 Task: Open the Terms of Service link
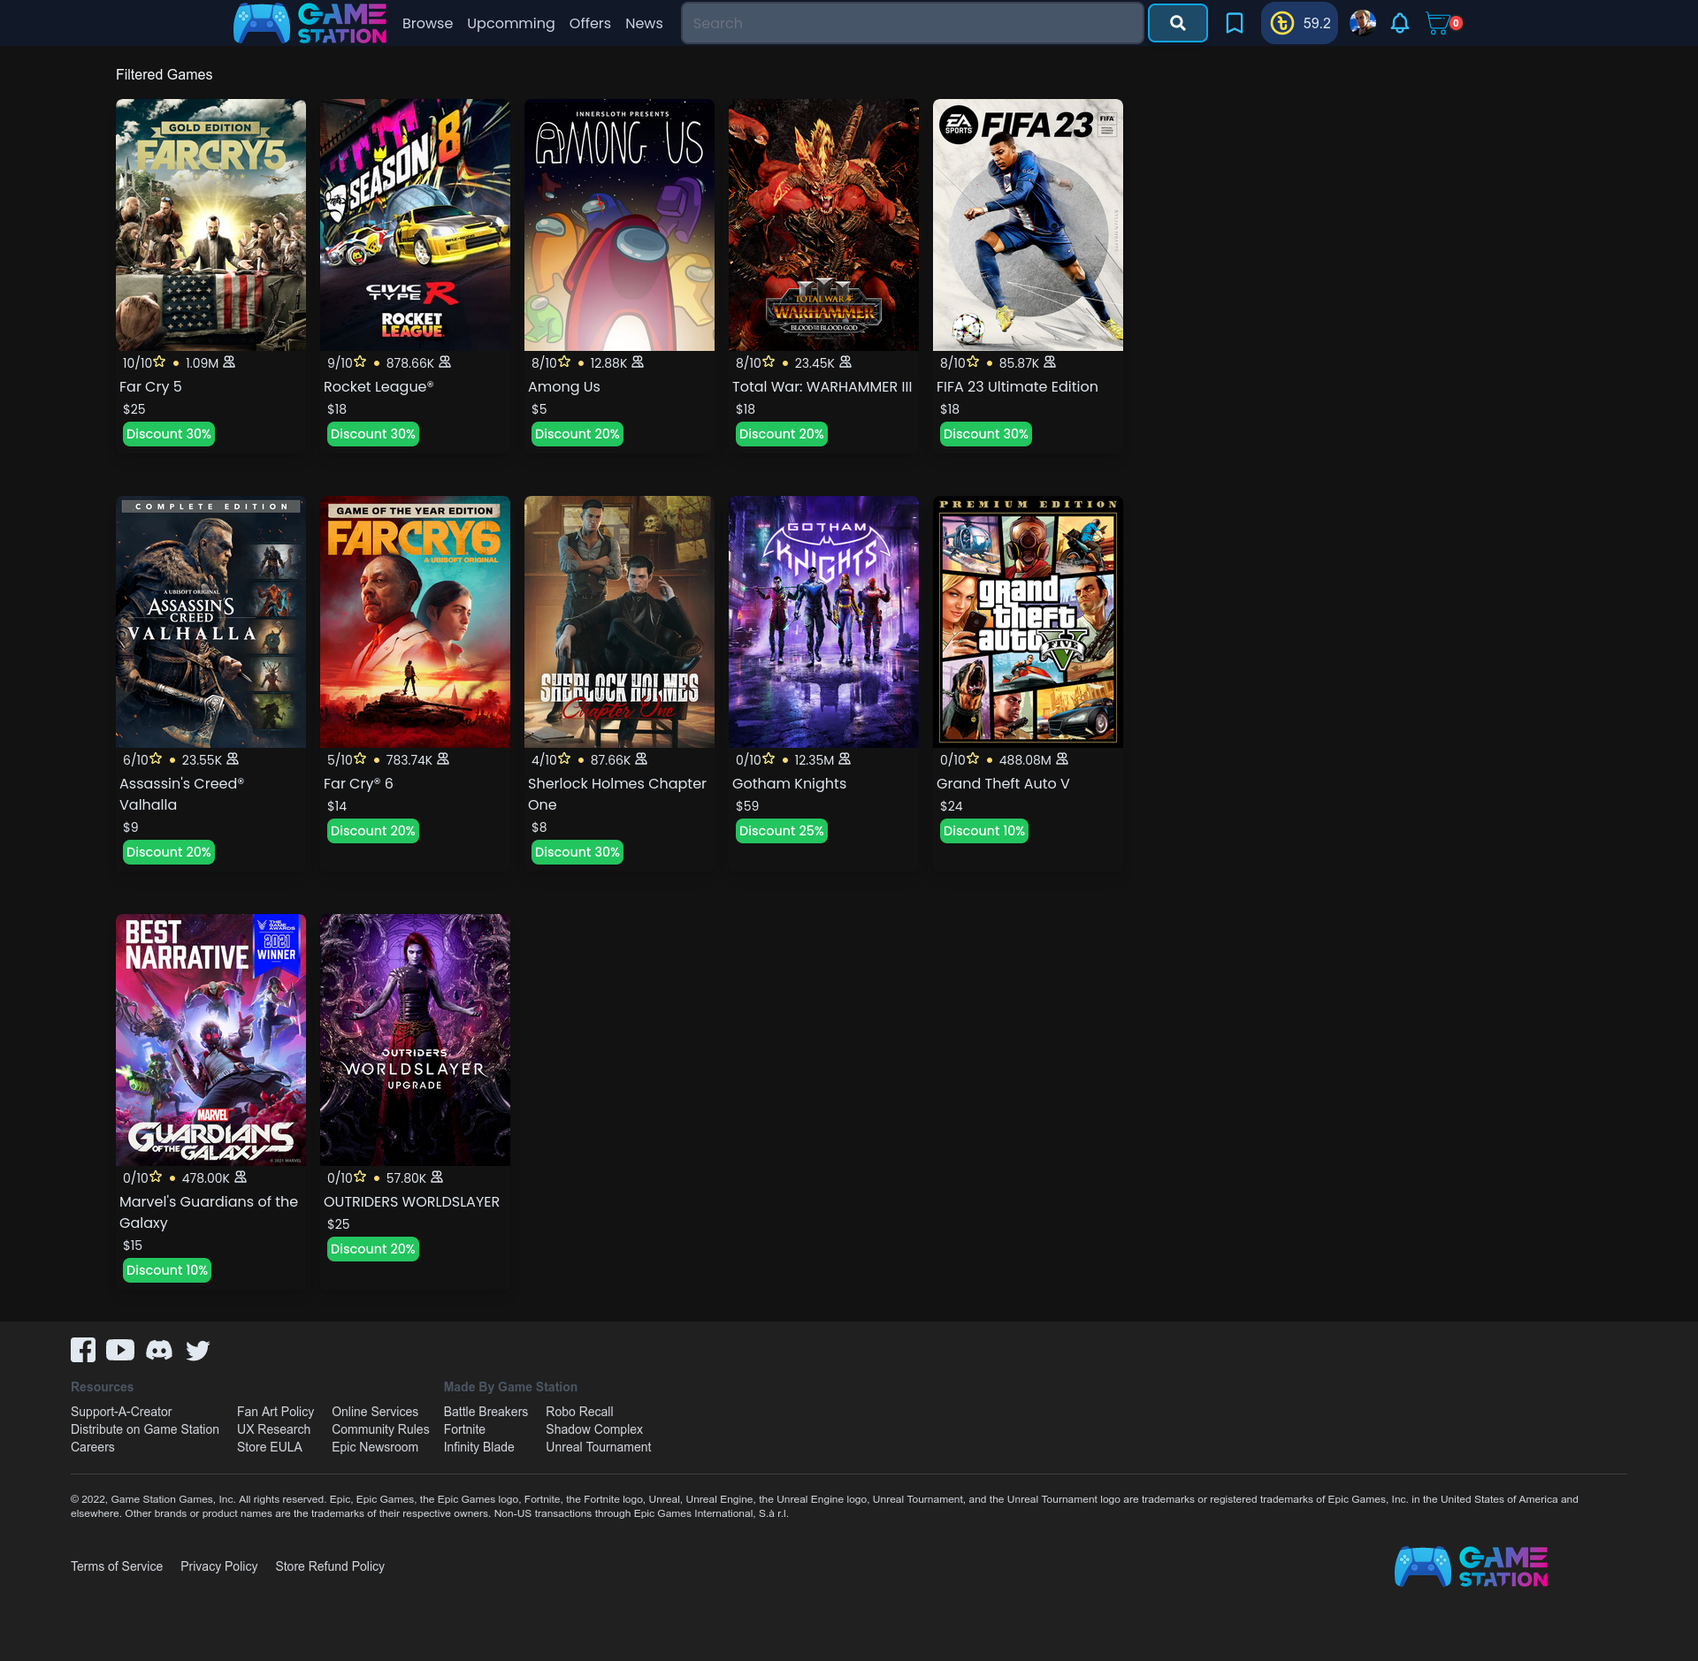point(117,1566)
